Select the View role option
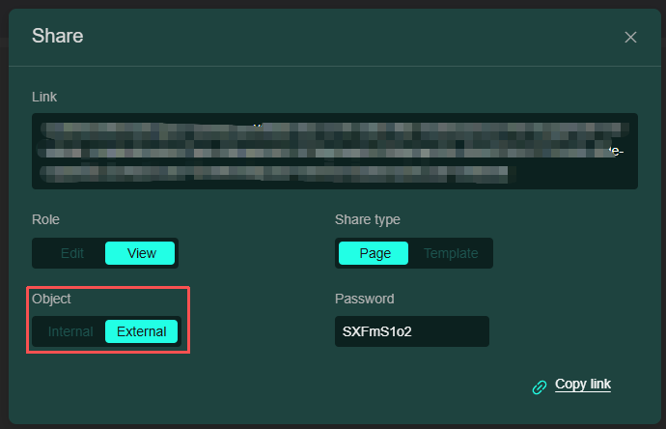The width and height of the screenshot is (666, 429). coord(141,253)
